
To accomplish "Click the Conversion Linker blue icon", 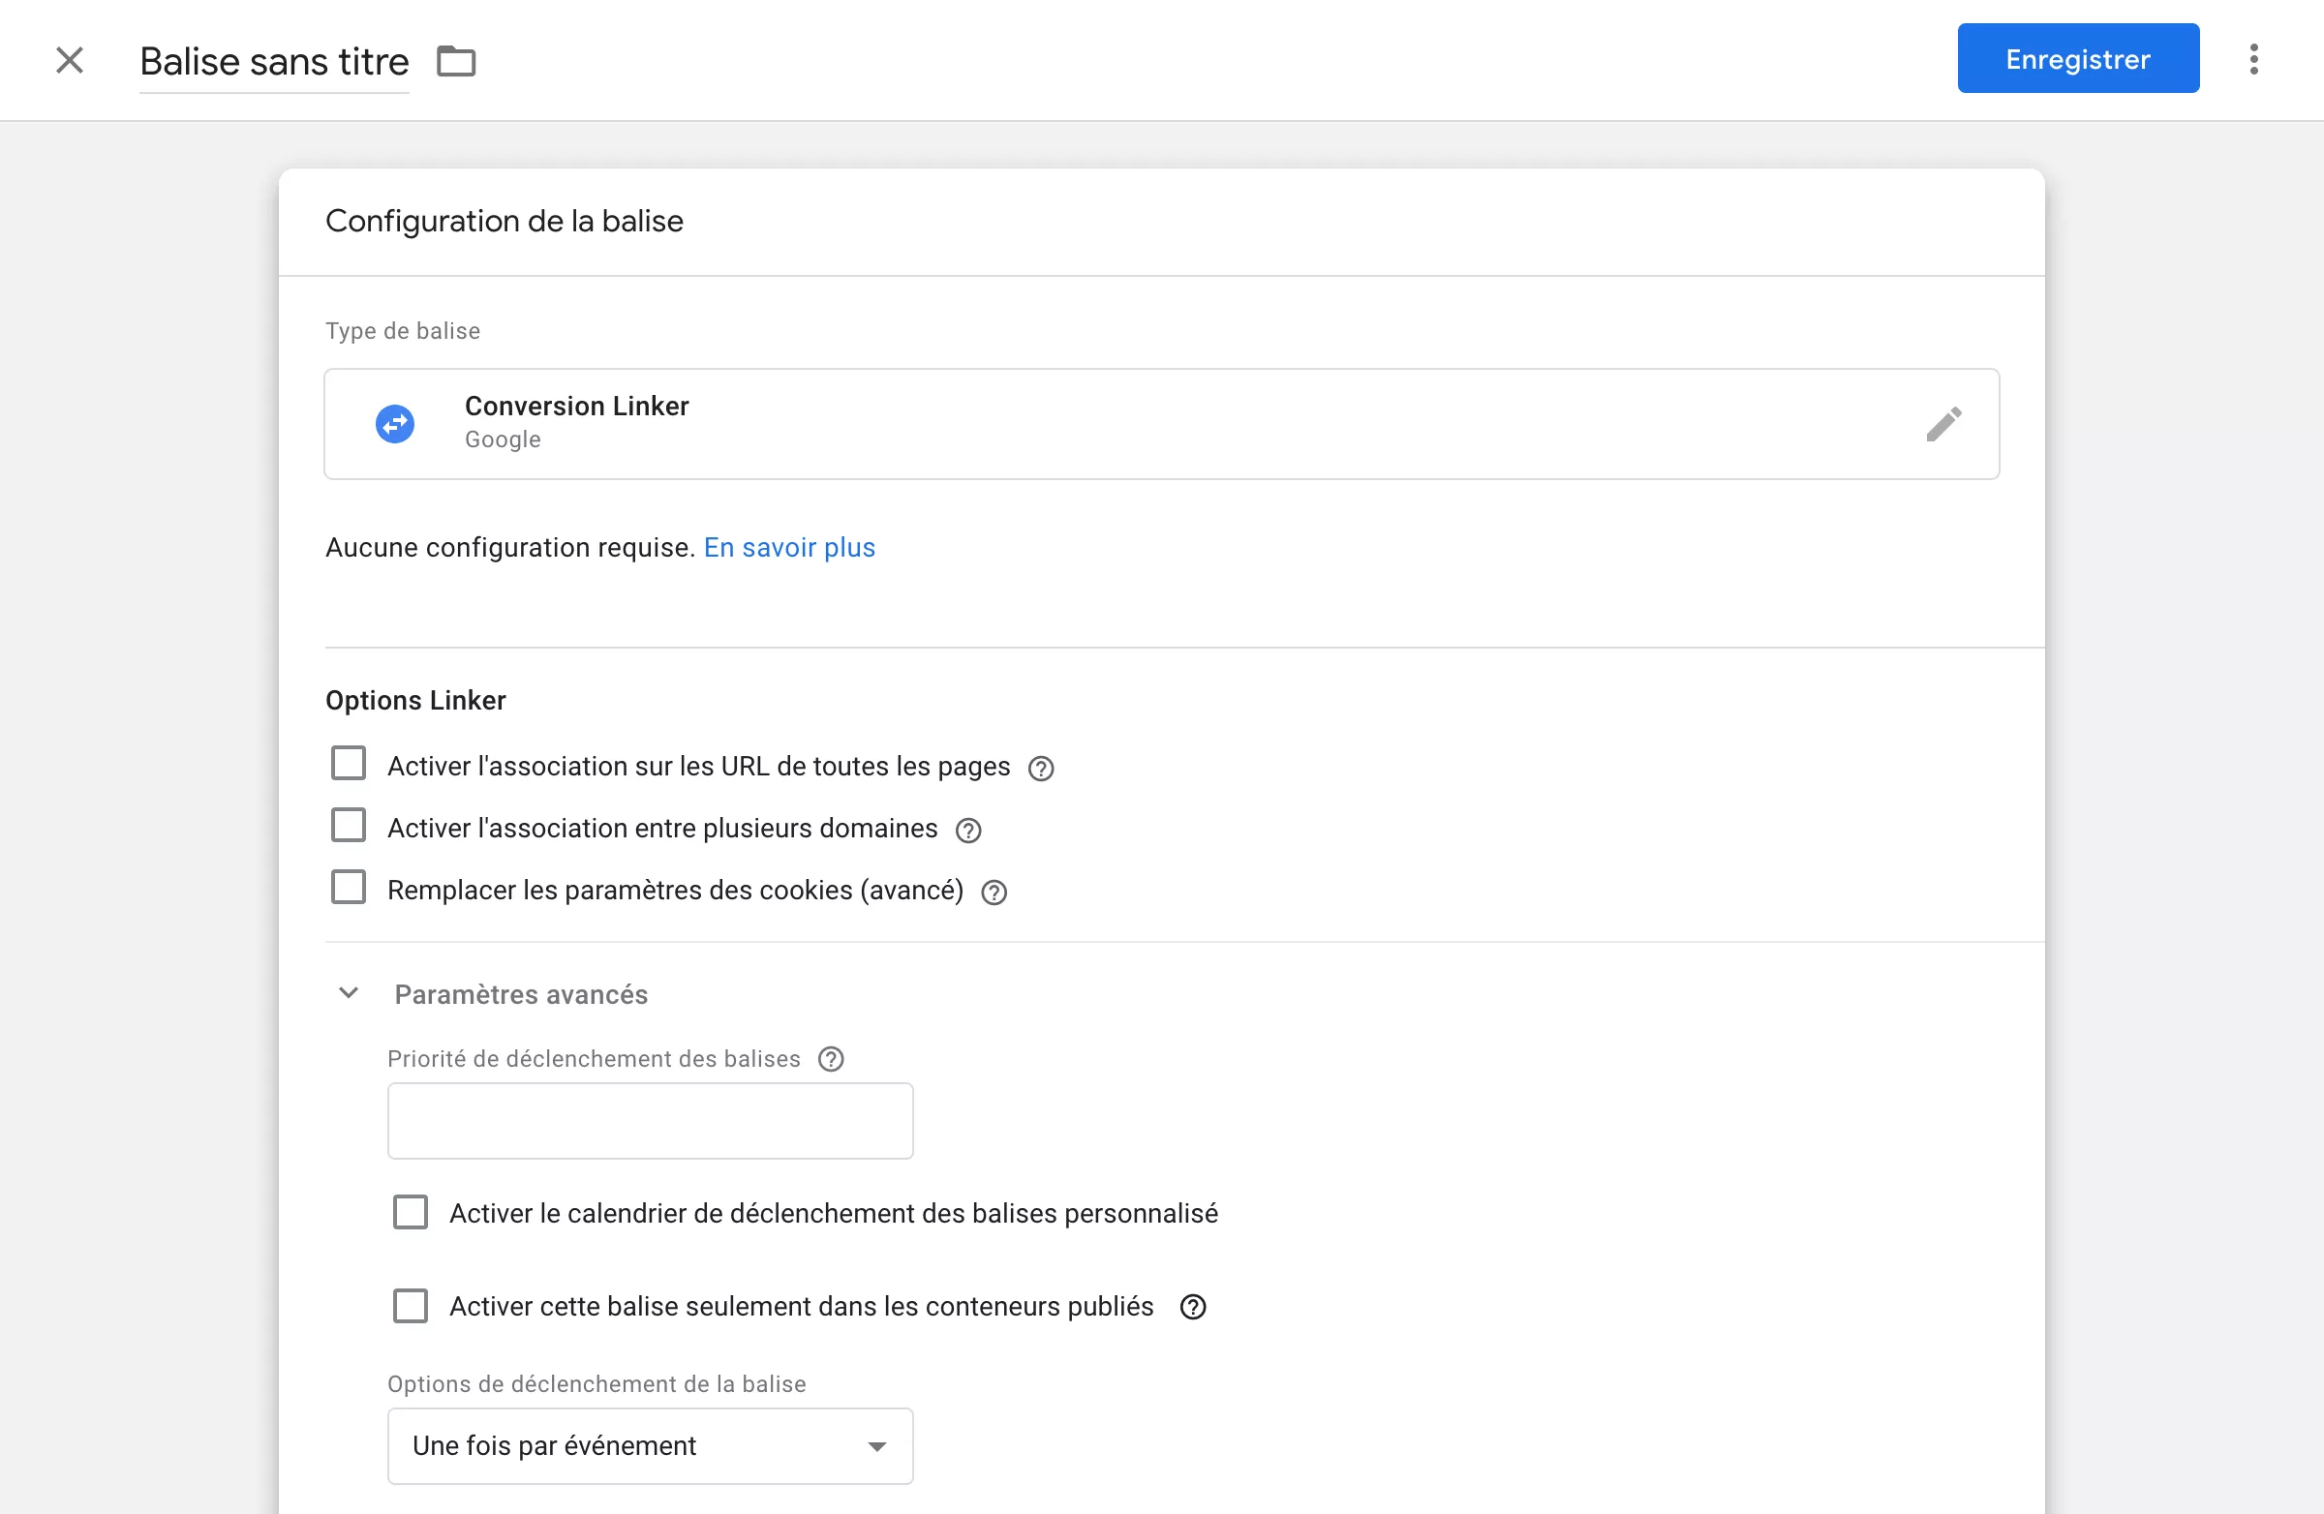I will pyautogui.click(x=394, y=424).
